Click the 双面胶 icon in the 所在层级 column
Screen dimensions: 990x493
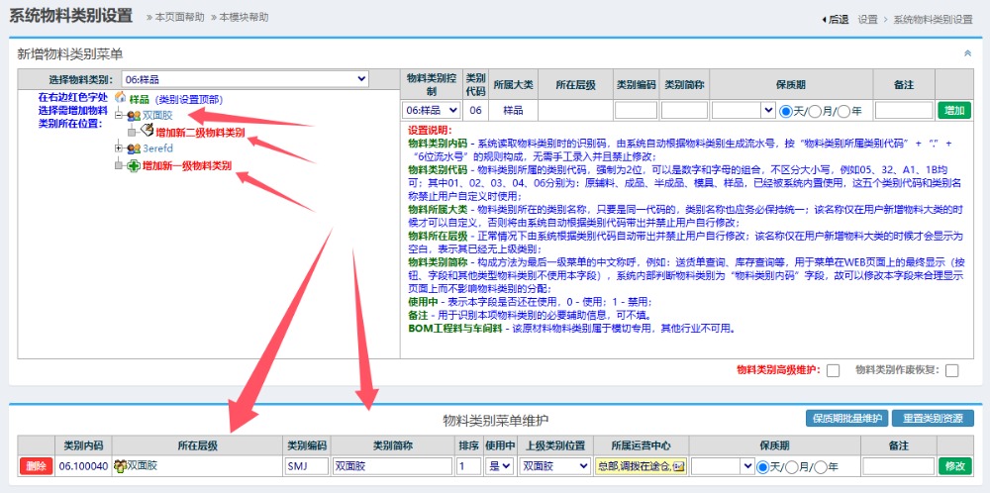point(120,466)
